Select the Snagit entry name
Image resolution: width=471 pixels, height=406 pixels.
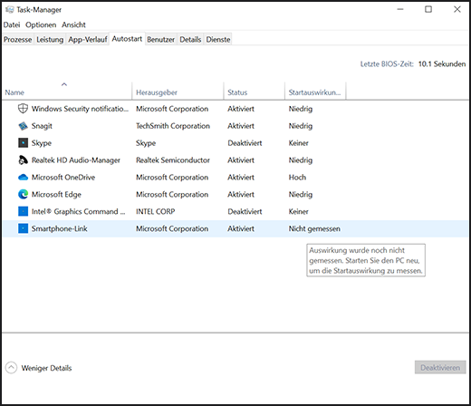tap(42, 126)
